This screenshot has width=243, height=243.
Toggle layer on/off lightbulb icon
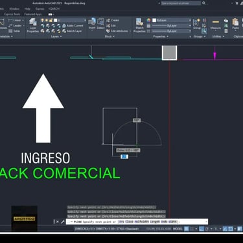click(43, 20)
